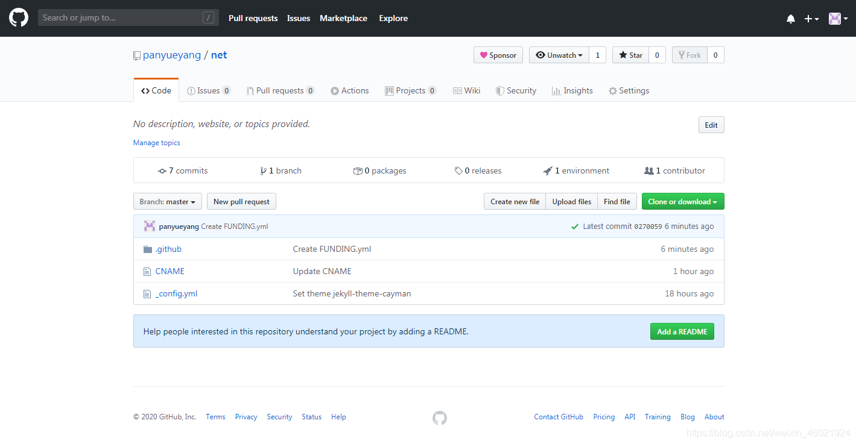Go to Marketplace in header
This screenshot has width=856, height=444.
click(x=343, y=18)
